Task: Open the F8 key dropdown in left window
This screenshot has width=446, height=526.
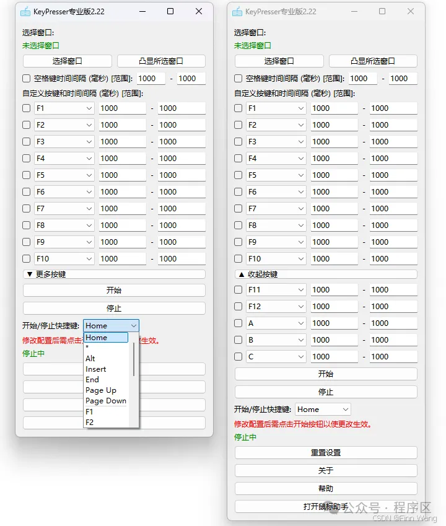Action: click(x=64, y=226)
